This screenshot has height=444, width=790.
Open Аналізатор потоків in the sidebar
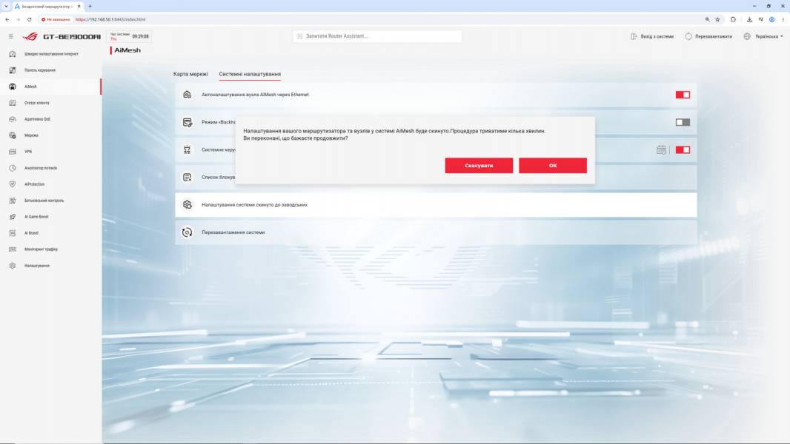click(x=51, y=168)
